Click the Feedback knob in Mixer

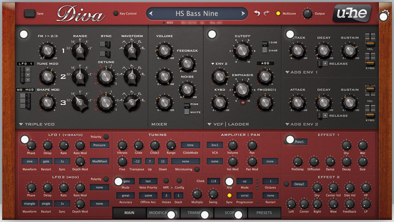[187, 63]
